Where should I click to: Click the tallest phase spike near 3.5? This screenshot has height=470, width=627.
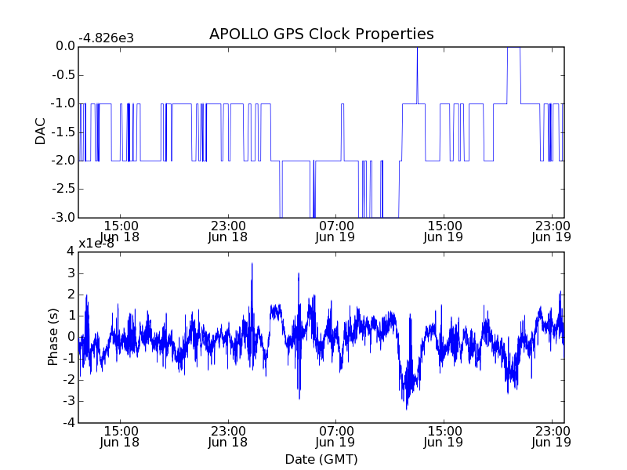[x=252, y=265]
